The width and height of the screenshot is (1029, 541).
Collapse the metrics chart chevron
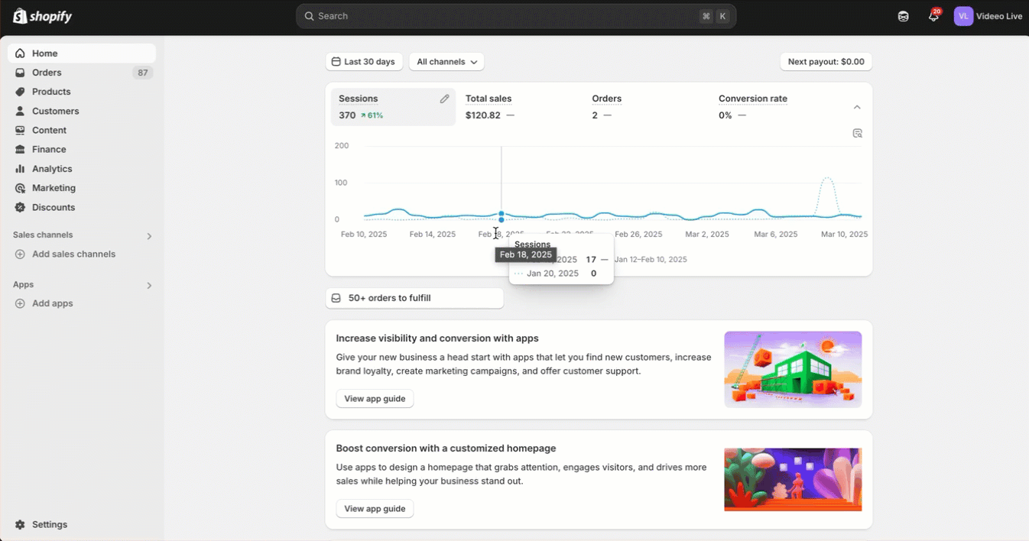pyautogui.click(x=857, y=107)
